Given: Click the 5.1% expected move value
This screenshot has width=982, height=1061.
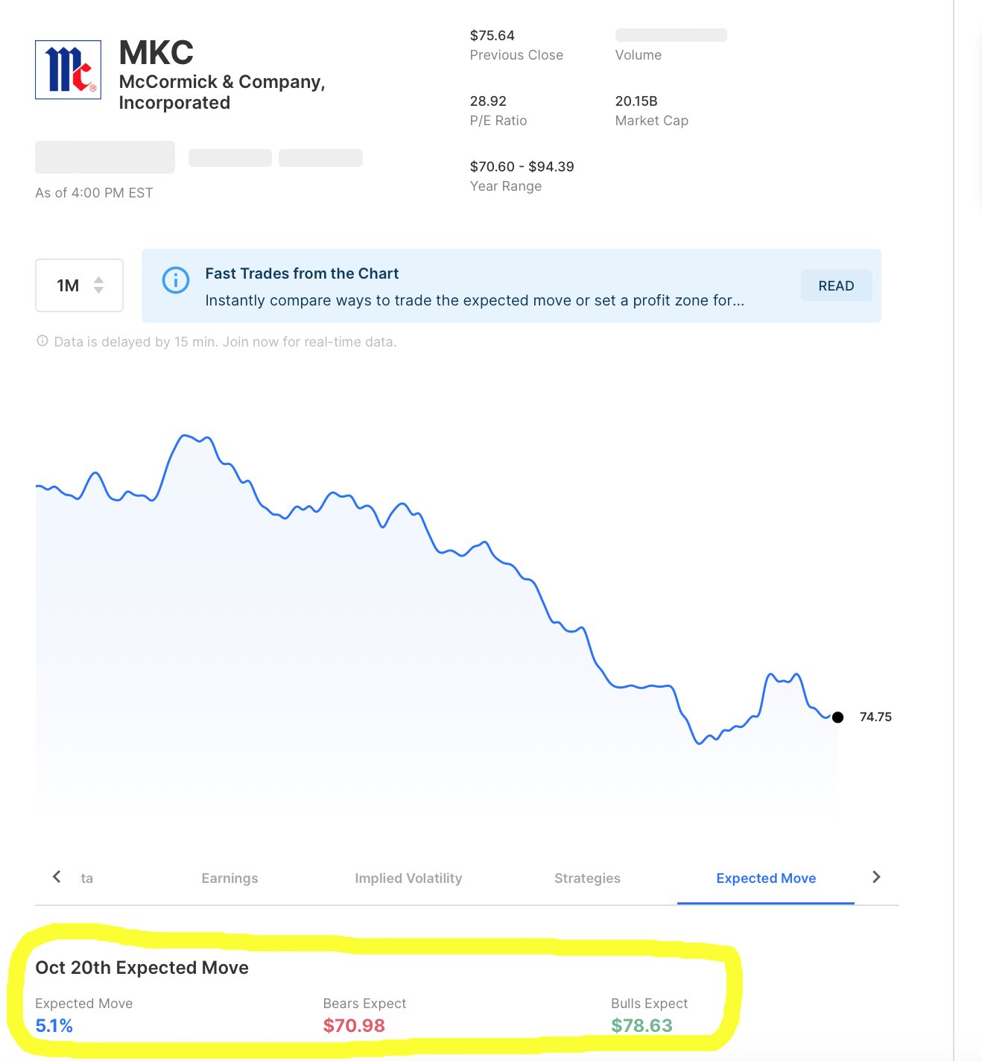Looking at the screenshot, I should (x=54, y=1026).
